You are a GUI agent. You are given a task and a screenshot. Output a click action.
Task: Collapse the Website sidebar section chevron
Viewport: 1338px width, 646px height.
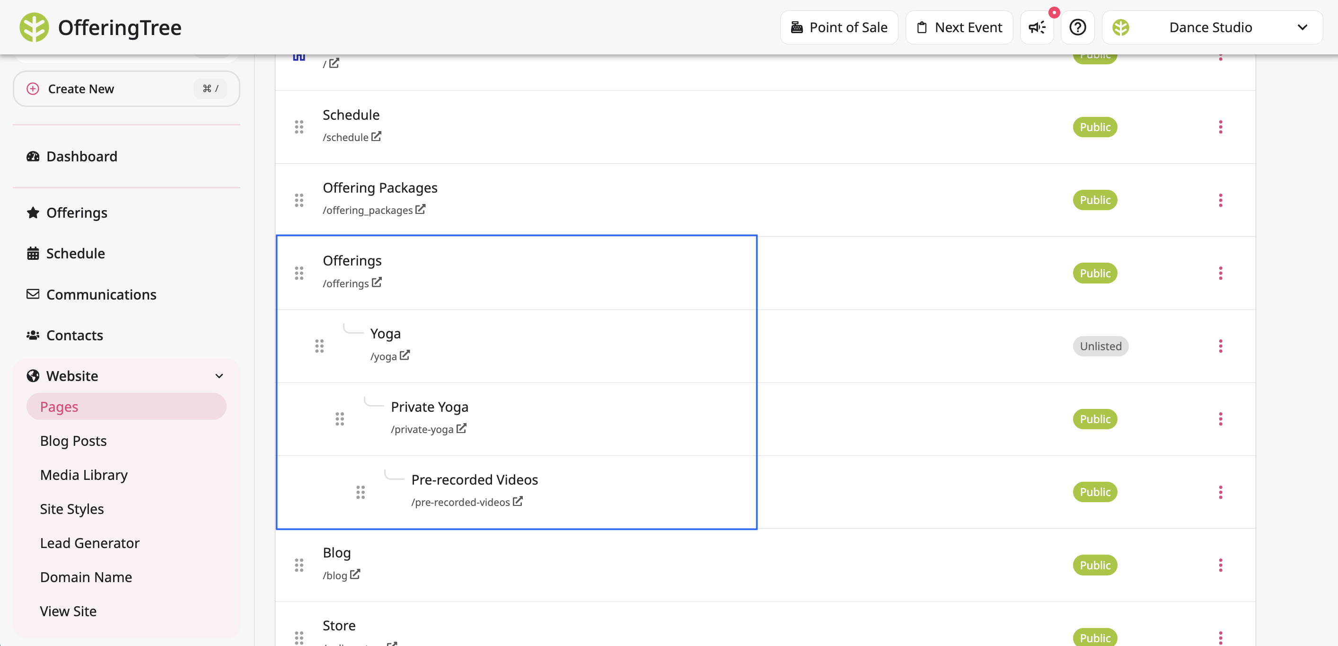pos(219,376)
